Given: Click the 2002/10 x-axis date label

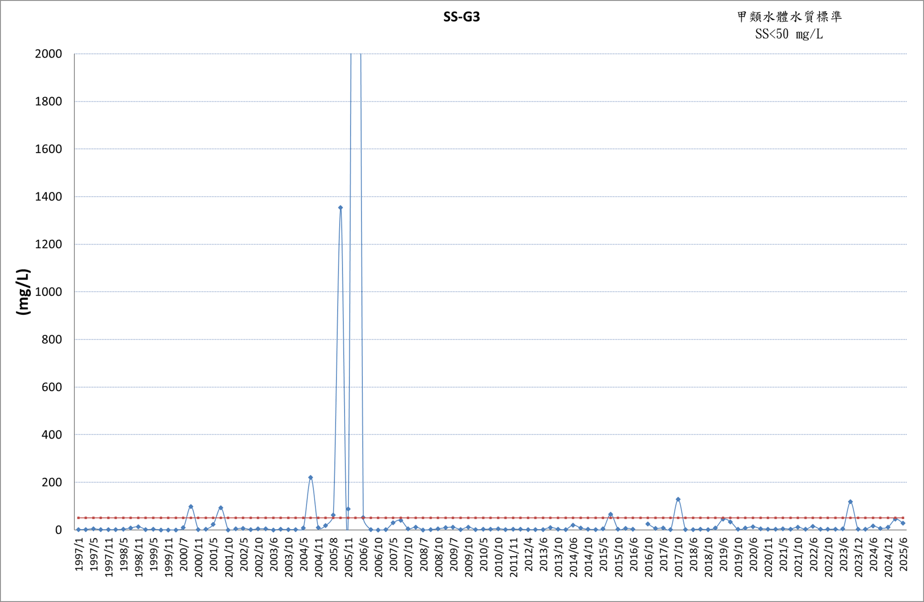Looking at the screenshot, I should tap(259, 557).
